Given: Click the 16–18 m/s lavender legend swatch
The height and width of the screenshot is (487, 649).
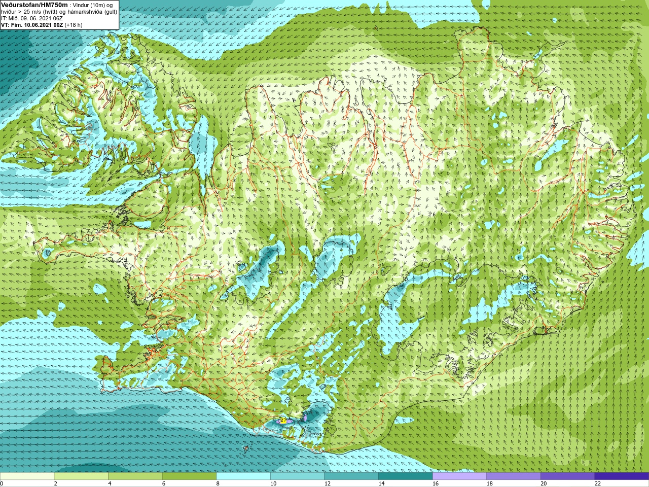Looking at the screenshot, I should click(x=459, y=476).
